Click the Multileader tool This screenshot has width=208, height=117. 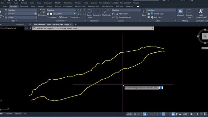tap(107, 12)
